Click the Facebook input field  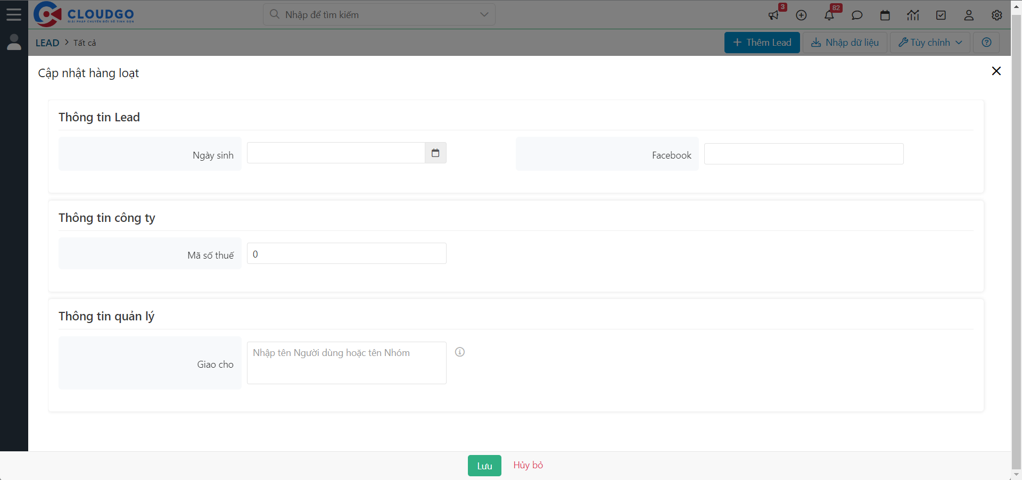804,154
